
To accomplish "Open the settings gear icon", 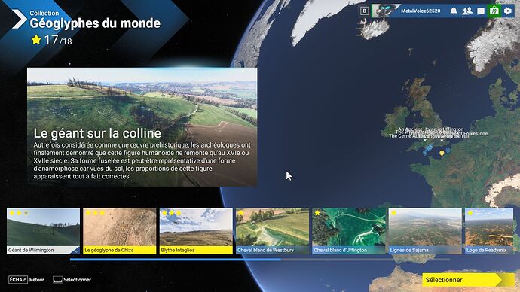I will click(508, 11).
